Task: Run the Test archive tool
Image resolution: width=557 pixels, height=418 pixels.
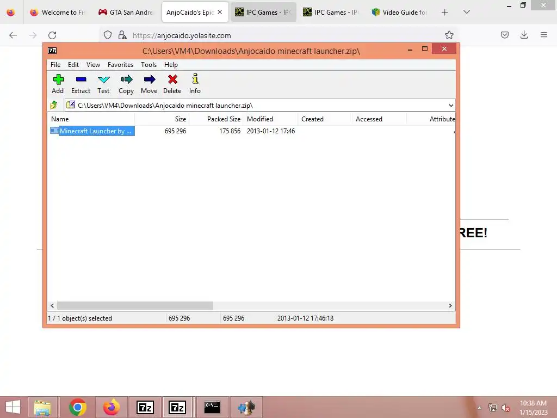Action: point(103,84)
